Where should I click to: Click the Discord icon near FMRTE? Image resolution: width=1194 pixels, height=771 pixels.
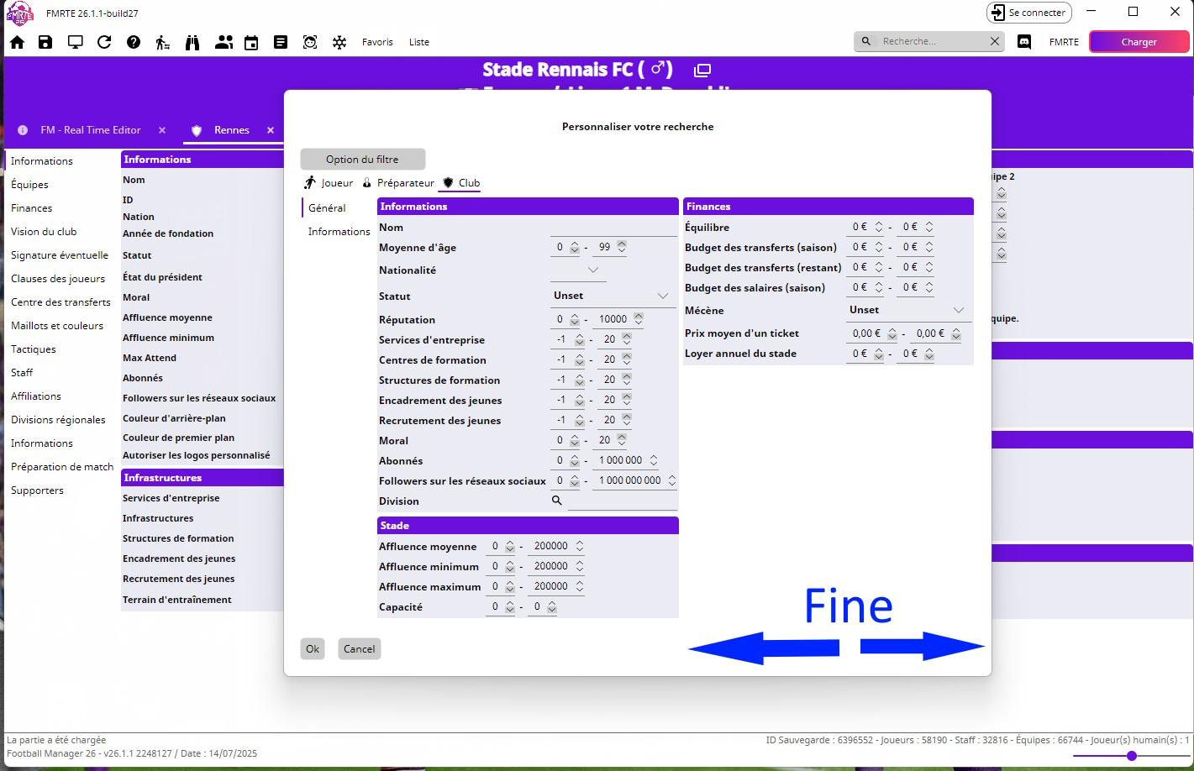point(1024,42)
